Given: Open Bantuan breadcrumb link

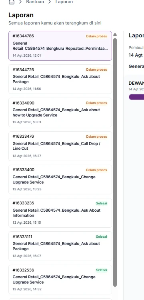Looking at the screenshot, I should tap(35, 2).
